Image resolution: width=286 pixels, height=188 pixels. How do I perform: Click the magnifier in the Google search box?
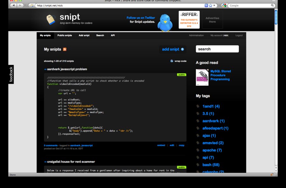[272, 5]
